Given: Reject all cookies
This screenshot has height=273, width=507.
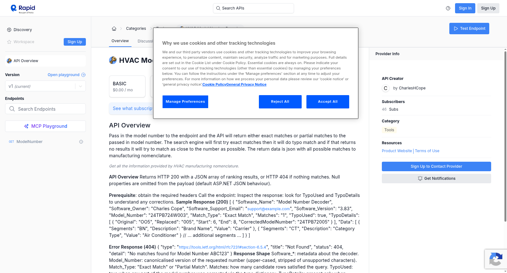Looking at the screenshot, I should [280, 102].
